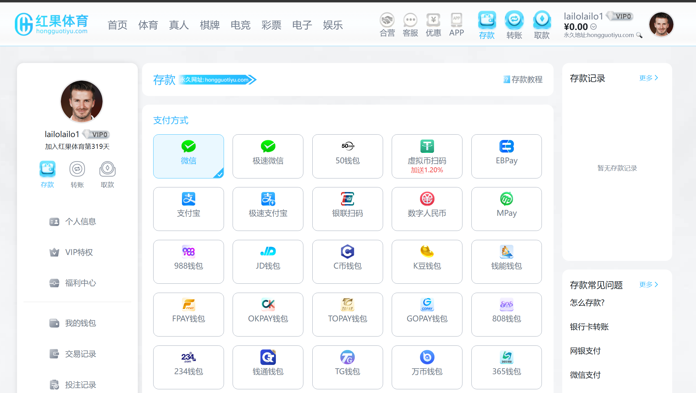Viewport: 696px width, 393px height.
Task: Click the 转账 transfer icon in top header
Action: pos(514,25)
